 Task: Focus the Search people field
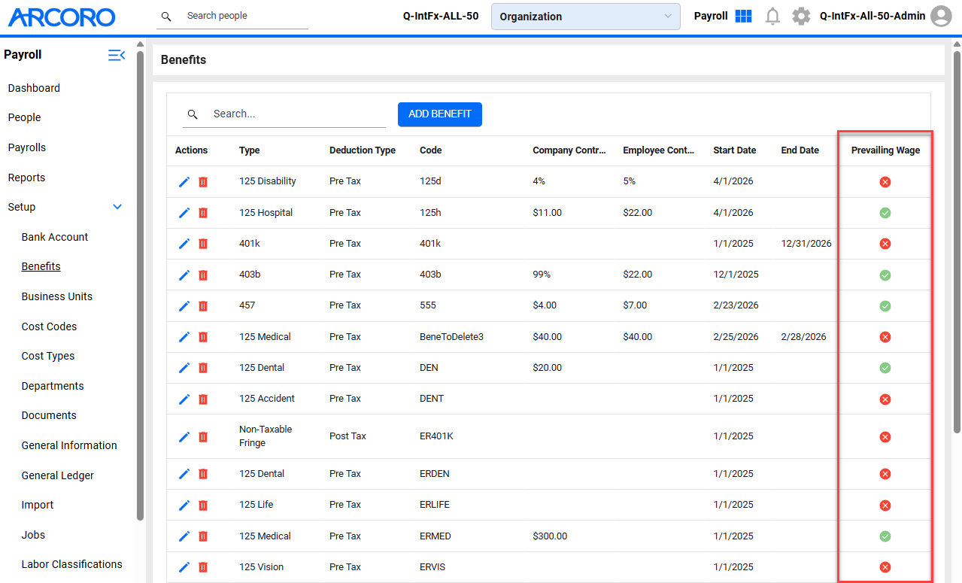point(232,16)
